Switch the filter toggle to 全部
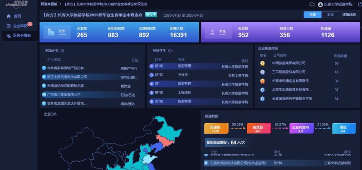This screenshot has width=362, height=170. click(x=313, y=15)
